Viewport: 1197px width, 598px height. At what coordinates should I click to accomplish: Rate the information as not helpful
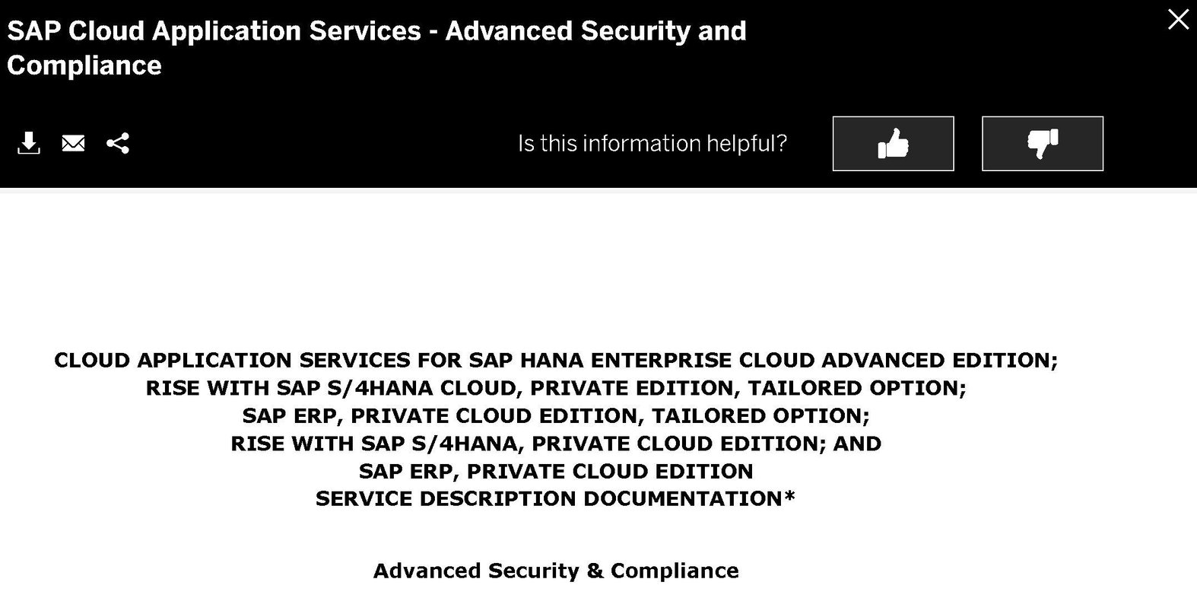point(1043,143)
